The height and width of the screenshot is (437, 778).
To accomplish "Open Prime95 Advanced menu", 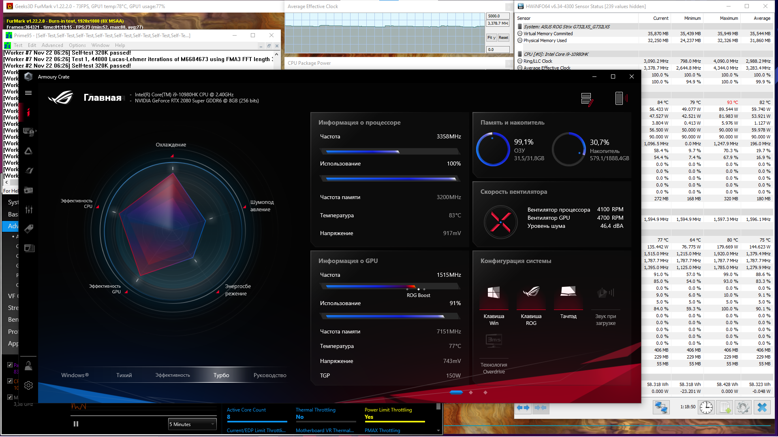I will point(52,45).
